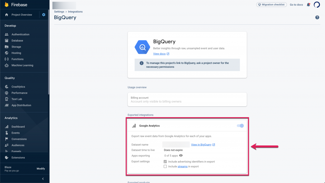Open the View in BigQuery link
This screenshot has height=183, width=325.
[x=201, y=145]
